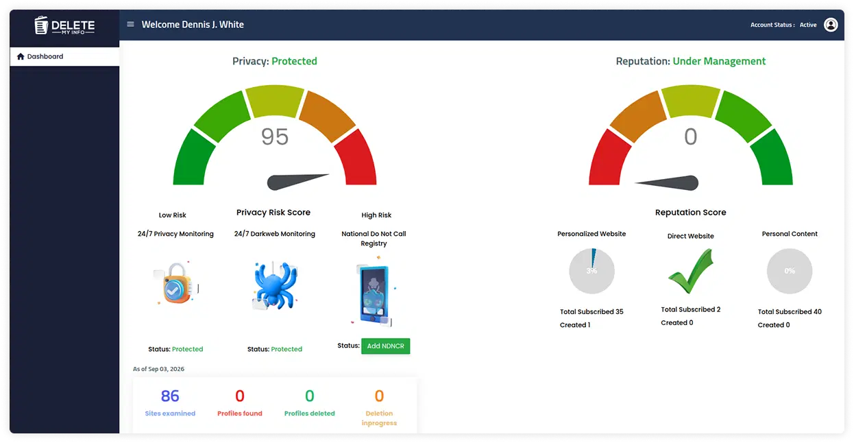This screenshot has height=443, width=854.
Task: Click the Reputation: Under Management heading
Action: click(x=691, y=61)
